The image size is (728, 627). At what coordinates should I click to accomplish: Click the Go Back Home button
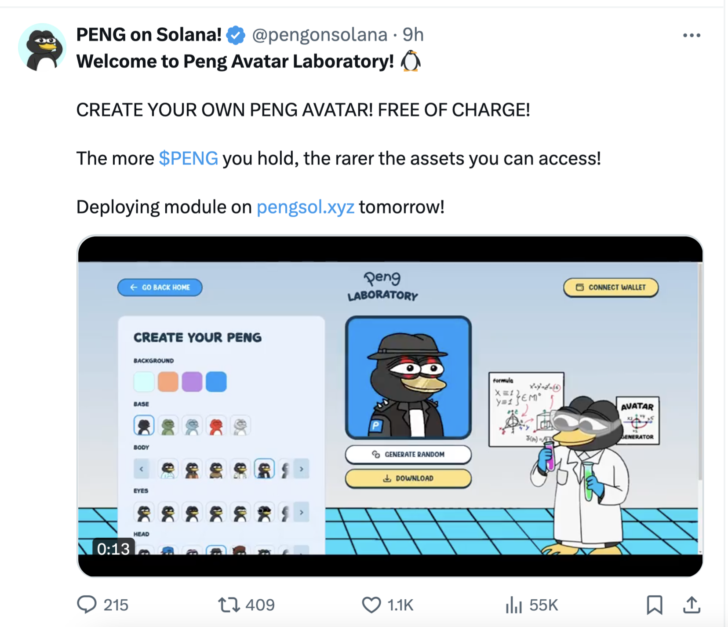[160, 288]
